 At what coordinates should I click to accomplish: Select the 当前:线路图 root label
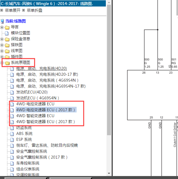15,21
